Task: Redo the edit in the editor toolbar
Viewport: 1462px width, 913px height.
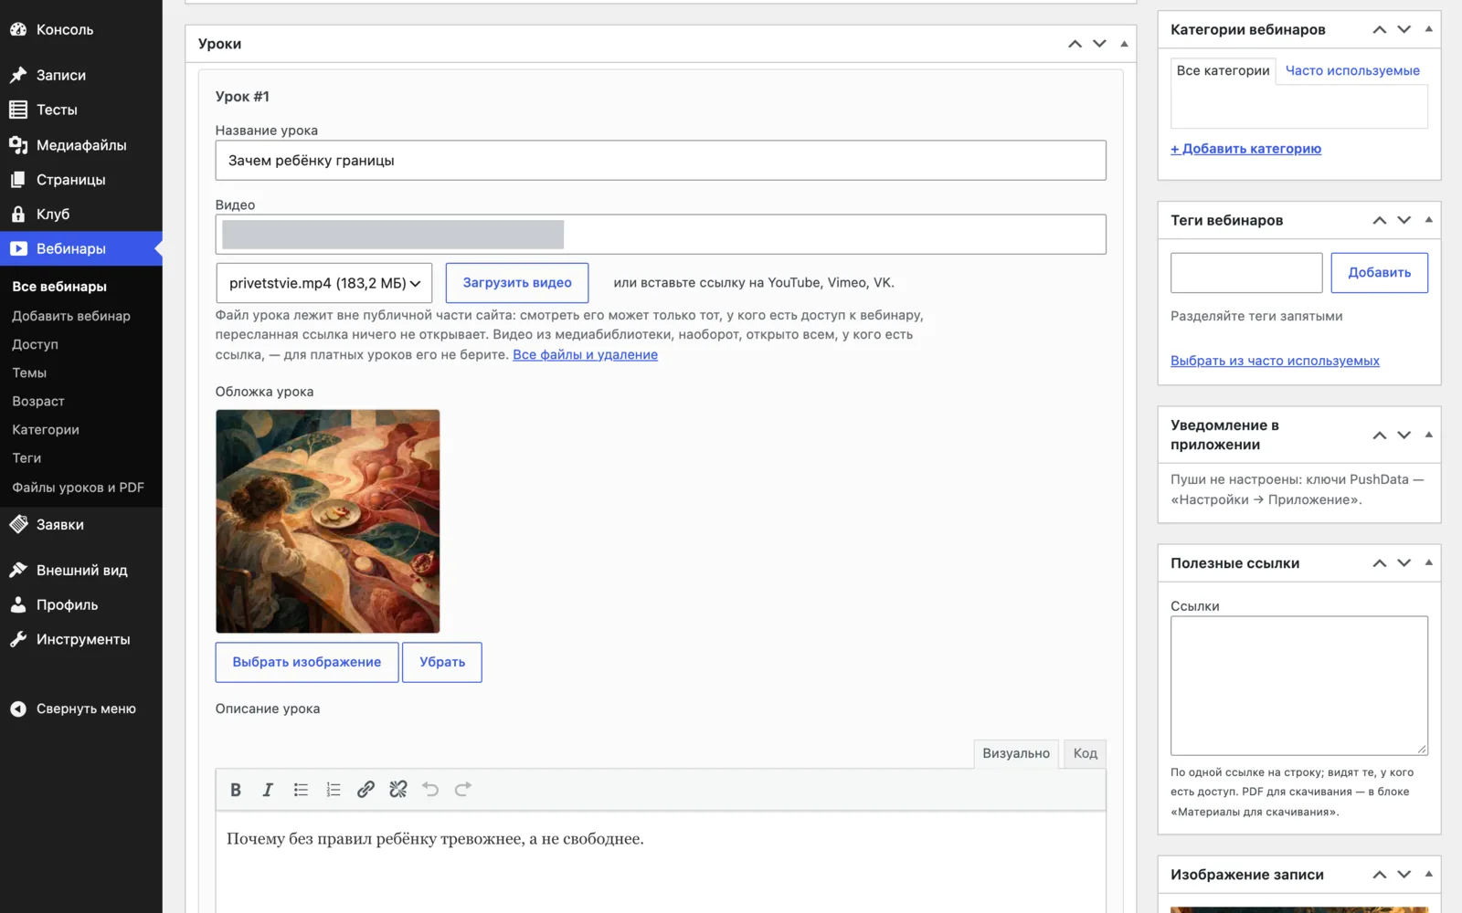Action: [x=463, y=790]
